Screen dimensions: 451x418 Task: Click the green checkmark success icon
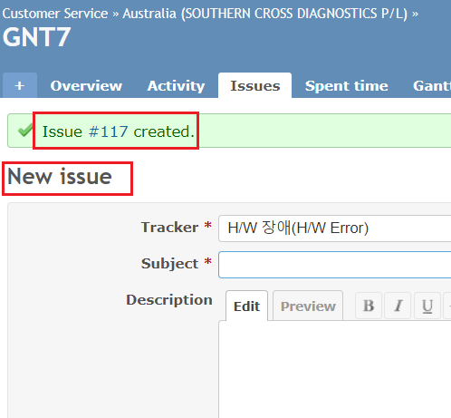point(25,131)
